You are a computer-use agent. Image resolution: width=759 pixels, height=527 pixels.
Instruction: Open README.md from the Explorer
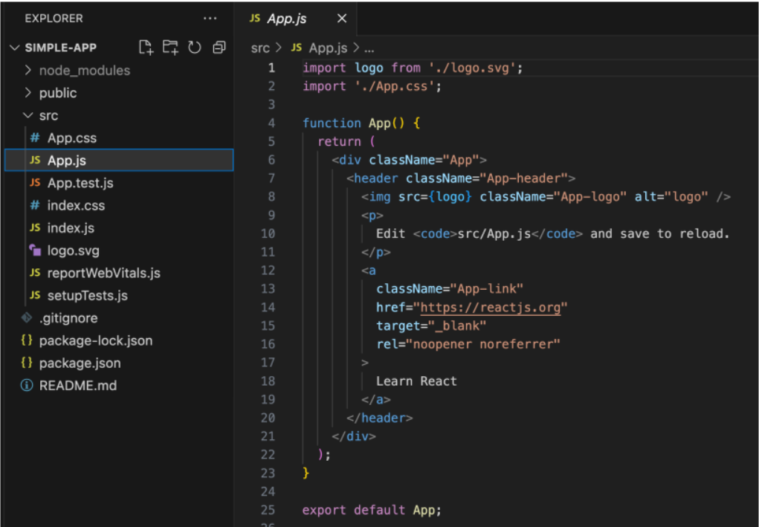(x=77, y=386)
